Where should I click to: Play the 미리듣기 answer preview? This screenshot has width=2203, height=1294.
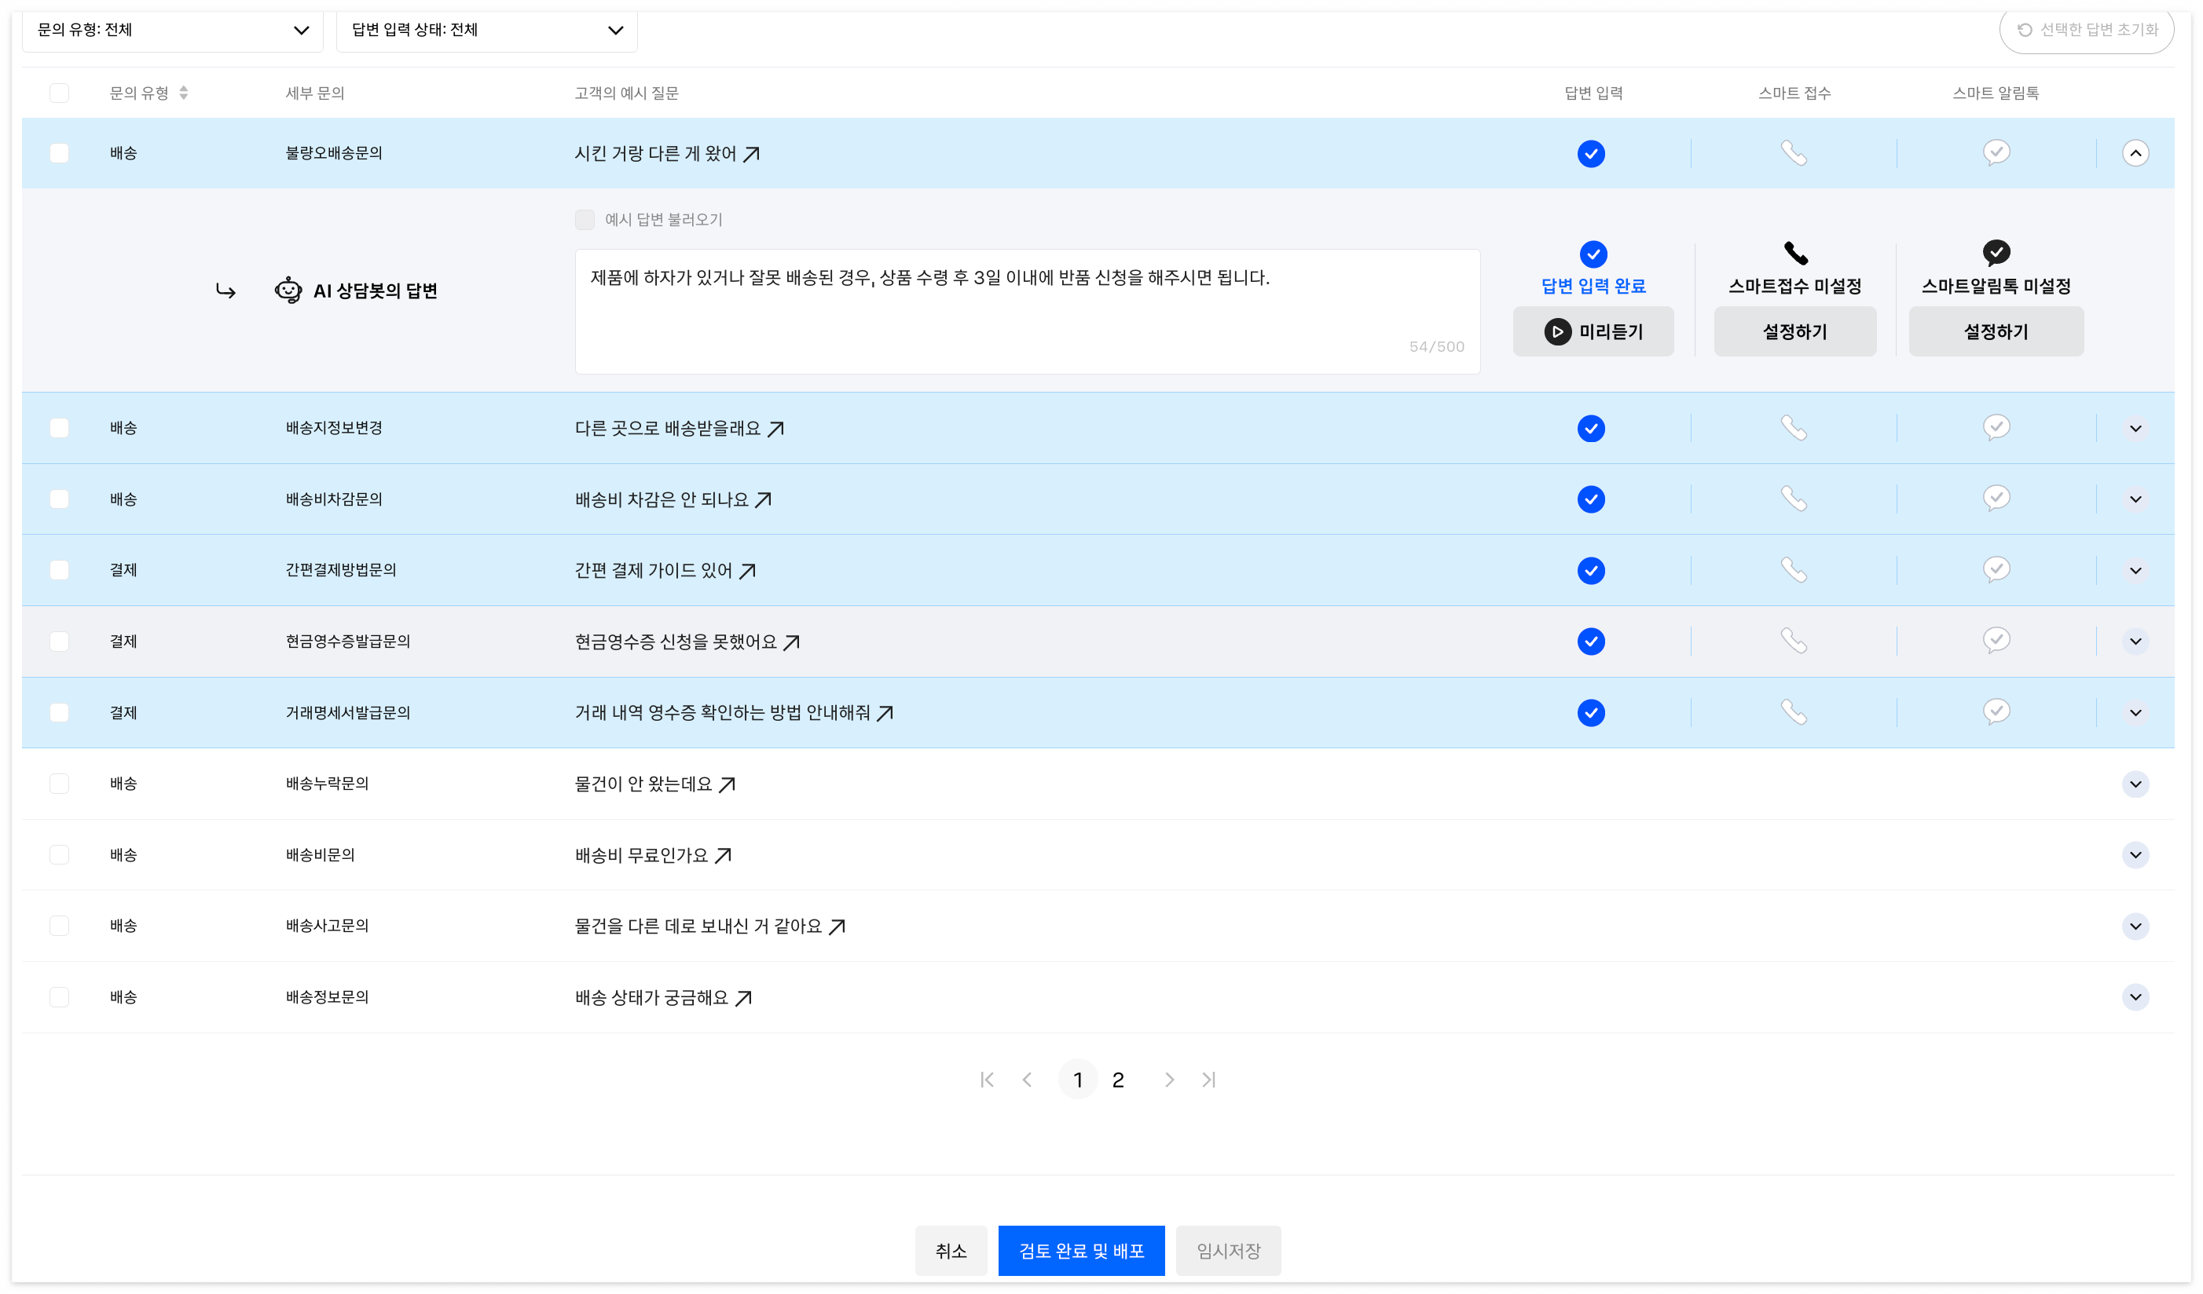point(1592,331)
